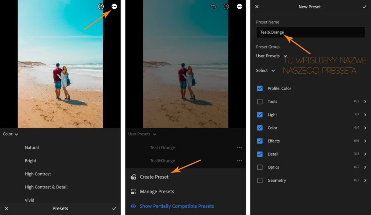
Task: Save New Preset with the top checkmark
Action: coord(364,7)
